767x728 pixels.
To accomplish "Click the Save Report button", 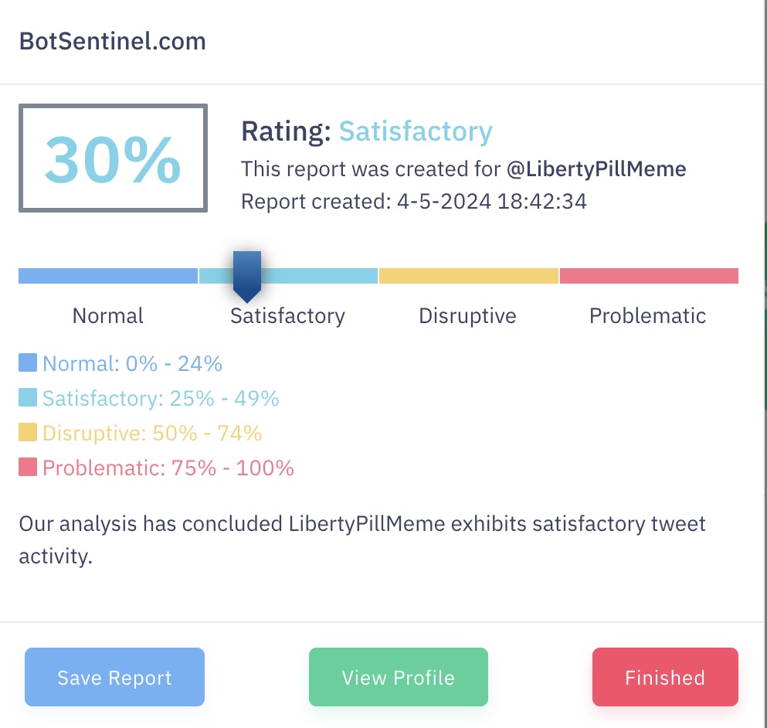I will [114, 677].
